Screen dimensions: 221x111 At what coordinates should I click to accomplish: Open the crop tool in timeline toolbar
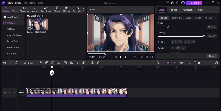(59, 63)
